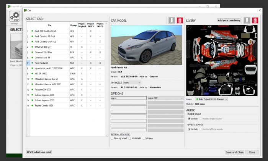
Task: Click the Physics NGP5 column header
Action: click(x=91, y=25)
